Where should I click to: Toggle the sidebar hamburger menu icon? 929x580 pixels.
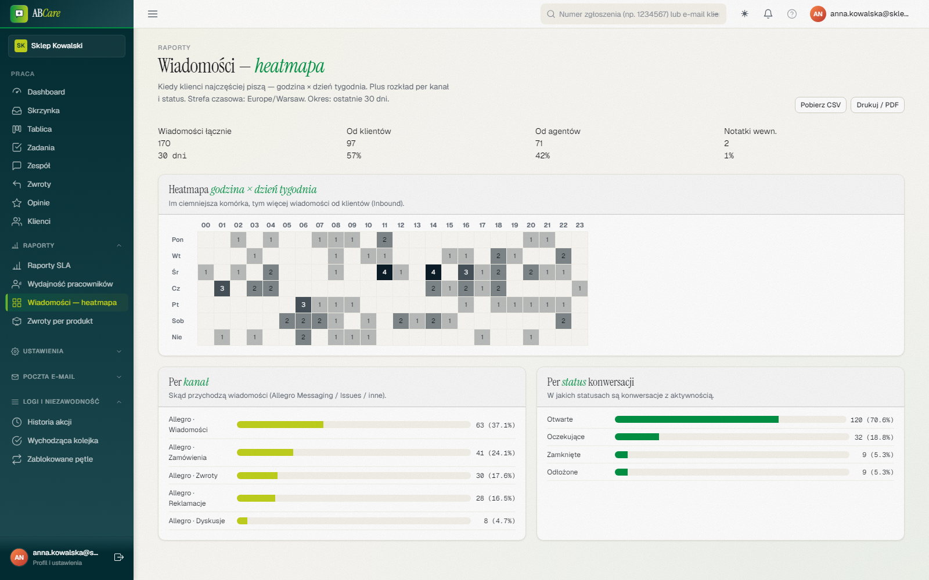pos(153,14)
